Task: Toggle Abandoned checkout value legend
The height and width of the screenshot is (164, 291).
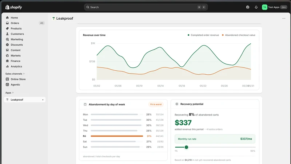Action: (x=239, y=35)
